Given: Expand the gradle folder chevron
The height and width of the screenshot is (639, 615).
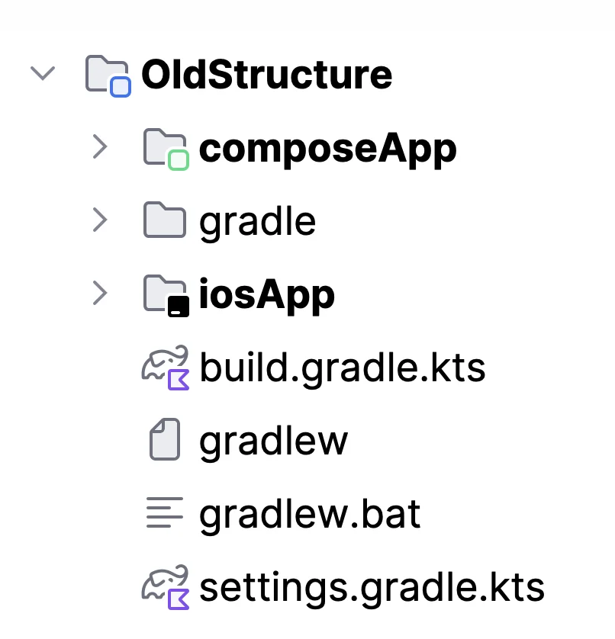Looking at the screenshot, I should pos(100,220).
